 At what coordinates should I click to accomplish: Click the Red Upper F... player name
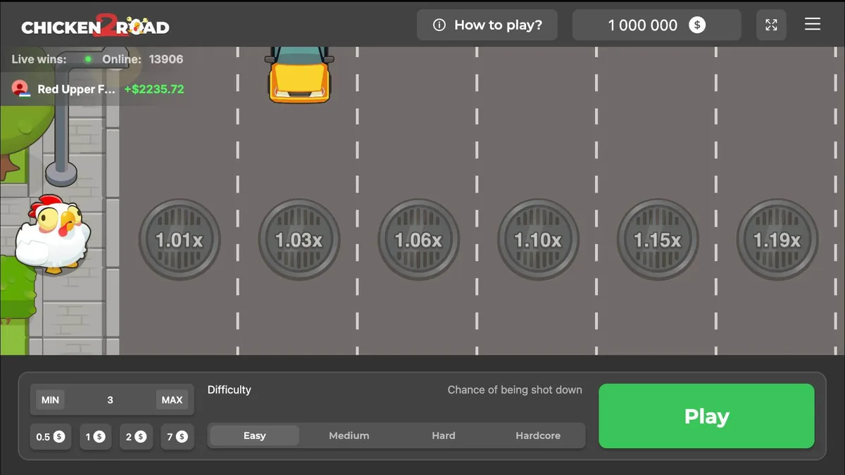[x=76, y=89]
